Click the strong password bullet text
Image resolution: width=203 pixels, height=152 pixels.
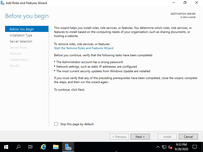pos(90,62)
